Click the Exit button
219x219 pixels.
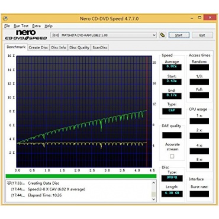pyautogui.click(x=202, y=35)
